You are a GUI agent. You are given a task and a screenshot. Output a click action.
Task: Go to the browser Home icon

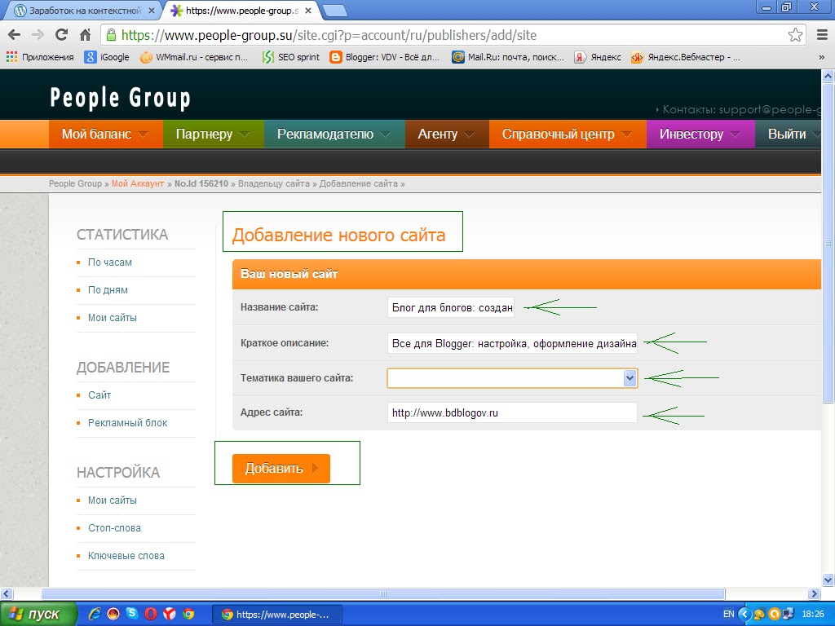[x=85, y=35]
